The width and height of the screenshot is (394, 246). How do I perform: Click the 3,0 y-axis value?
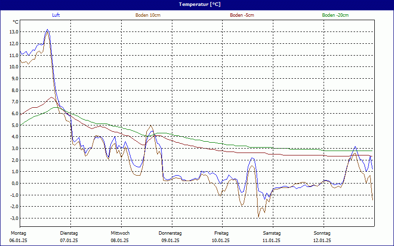[x=15, y=149]
